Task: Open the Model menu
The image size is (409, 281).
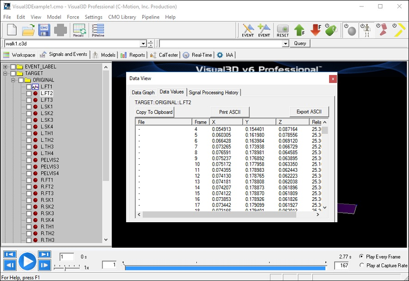Action: click(54, 17)
